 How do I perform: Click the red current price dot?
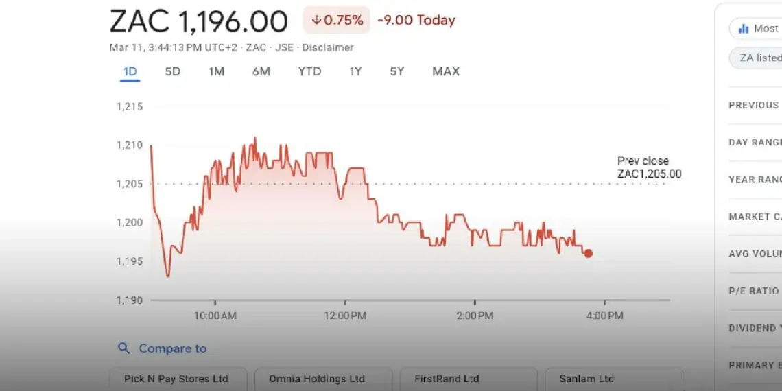588,253
